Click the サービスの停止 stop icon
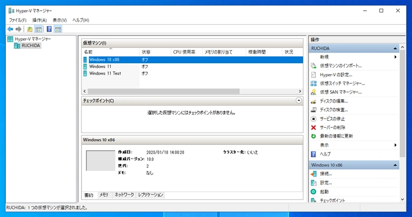The image size is (412, 217). [x=313, y=119]
